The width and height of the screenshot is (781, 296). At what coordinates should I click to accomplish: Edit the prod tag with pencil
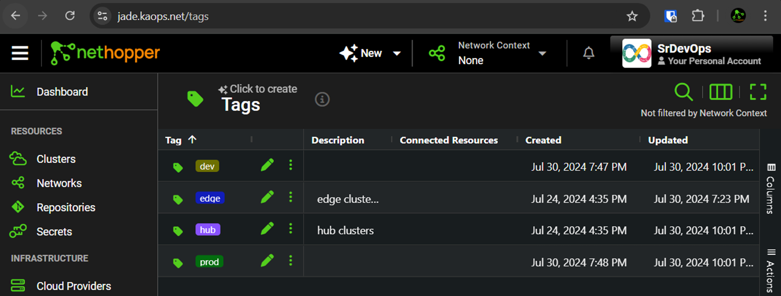click(x=267, y=260)
